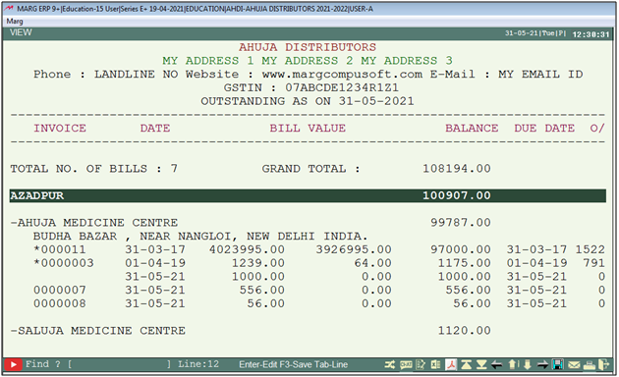This screenshot has height=377, width=619.
Task: Click received amount 3926995.00
Action: [x=354, y=249]
